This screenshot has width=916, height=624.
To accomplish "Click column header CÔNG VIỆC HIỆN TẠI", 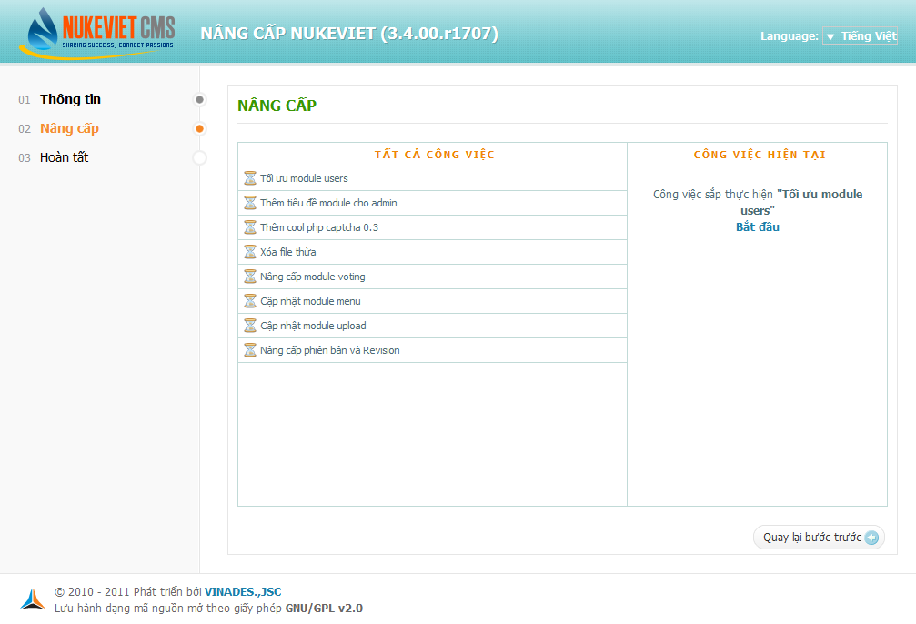I will pyautogui.click(x=760, y=155).
